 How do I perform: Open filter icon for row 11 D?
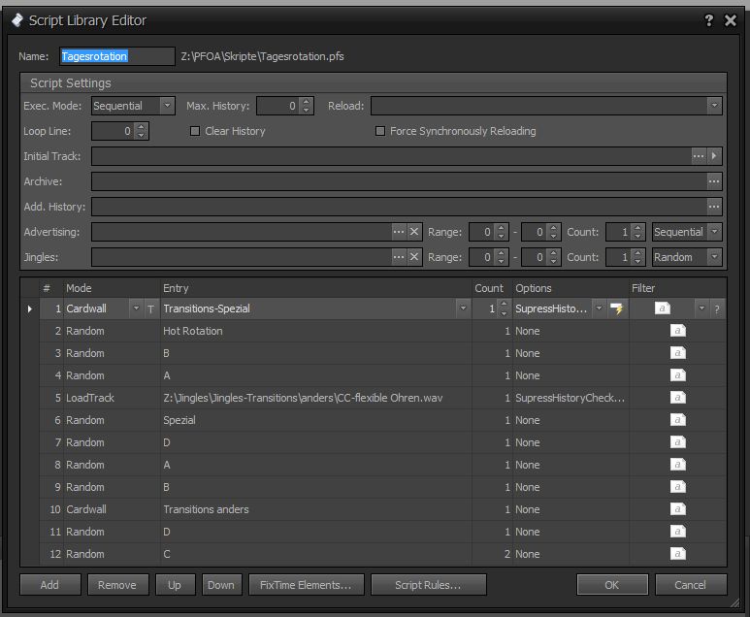(677, 532)
